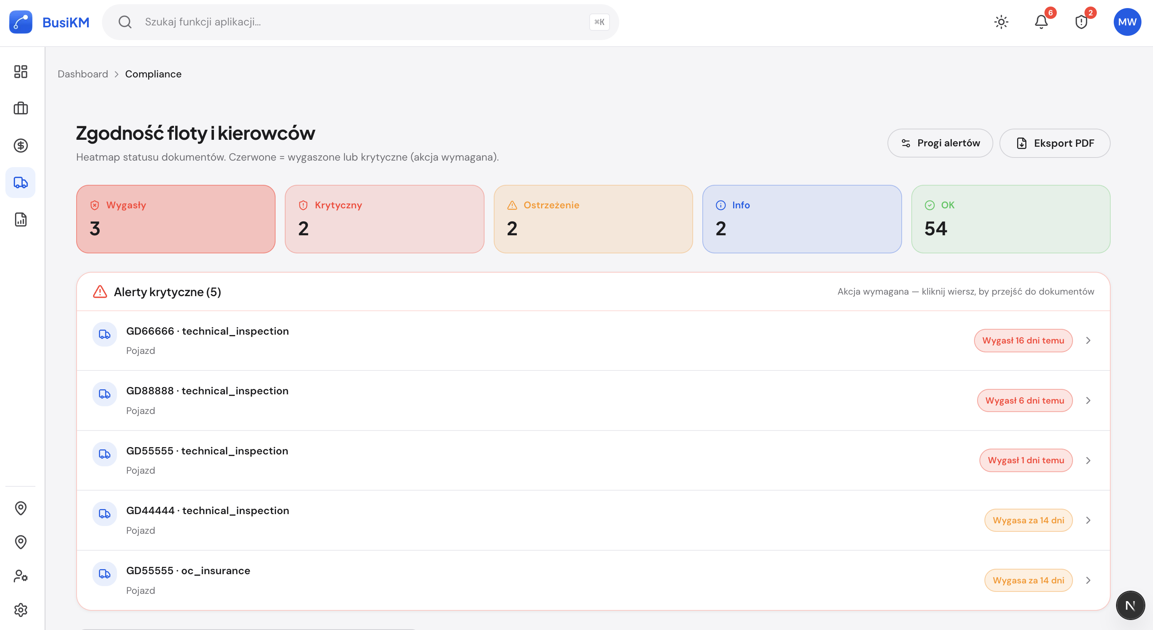1153x630 pixels.
Task: Expand GD66666 row chevron arrow
Action: (x=1088, y=340)
